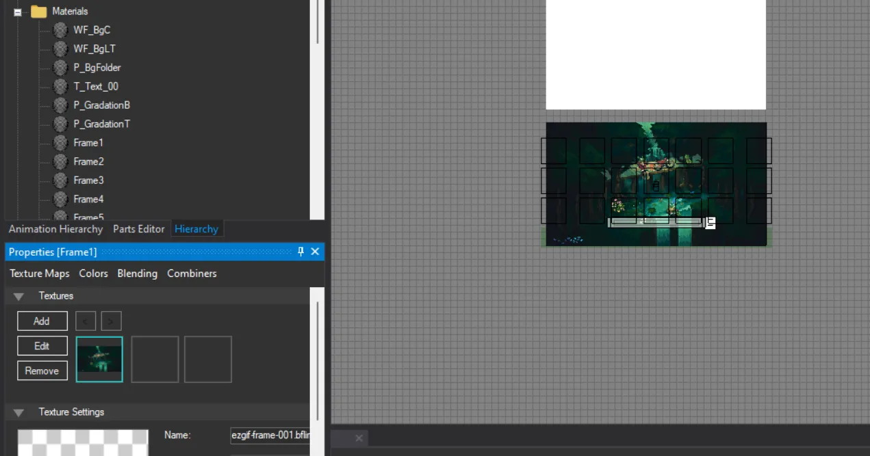870x456 pixels.
Task: Click the Materials folder icon
Action: point(39,12)
